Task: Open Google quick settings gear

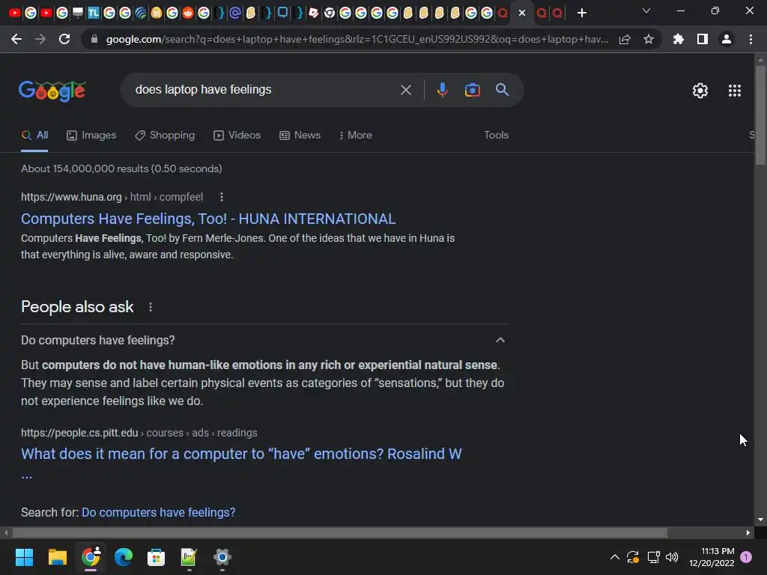Action: [700, 91]
